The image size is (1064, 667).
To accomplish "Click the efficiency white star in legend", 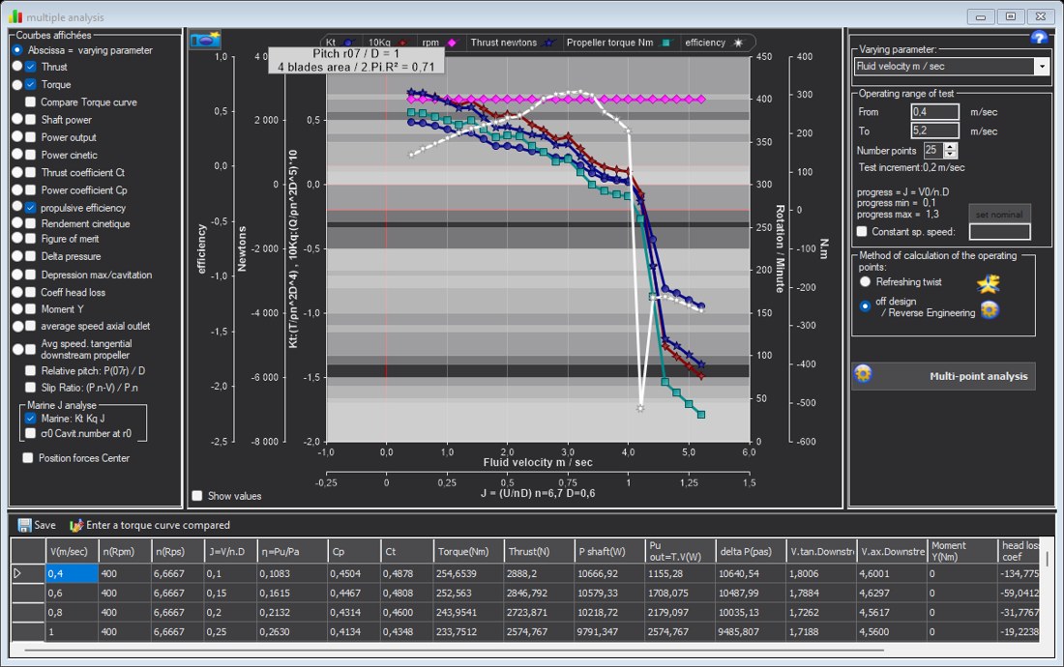I will [738, 43].
